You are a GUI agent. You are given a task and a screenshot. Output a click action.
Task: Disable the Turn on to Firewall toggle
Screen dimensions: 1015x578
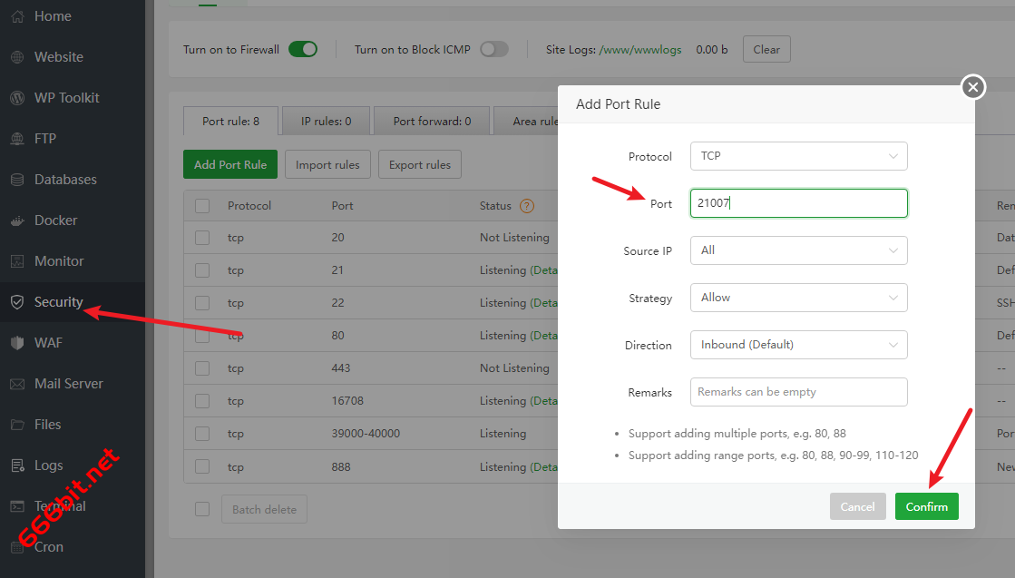[x=302, y=49]
